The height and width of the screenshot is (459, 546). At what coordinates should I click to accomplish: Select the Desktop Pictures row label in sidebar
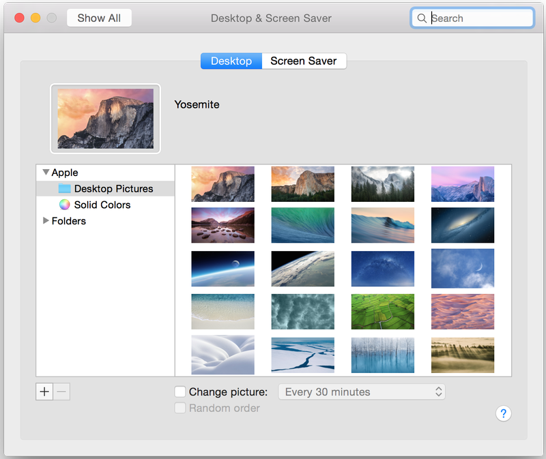[x=113, y=189]
